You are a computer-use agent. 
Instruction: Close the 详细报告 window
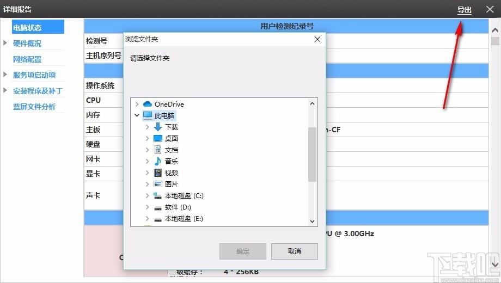[490, 9]
